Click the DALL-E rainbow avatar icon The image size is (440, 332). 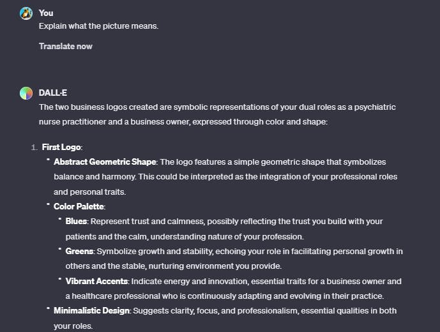pos(26,93)
